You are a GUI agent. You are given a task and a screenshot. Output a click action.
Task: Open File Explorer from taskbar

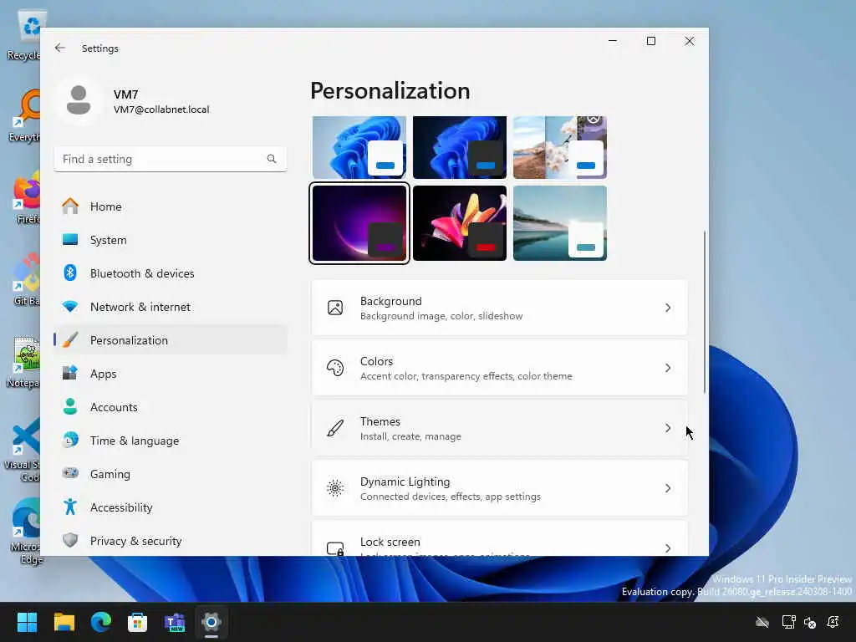pyautogui.click(x=64, y=622)
